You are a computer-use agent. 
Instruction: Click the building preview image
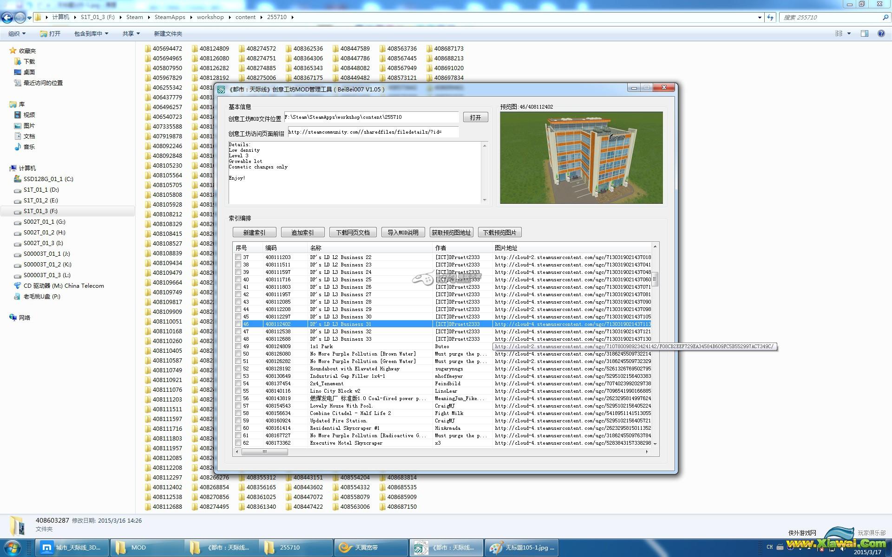(581, 157)
